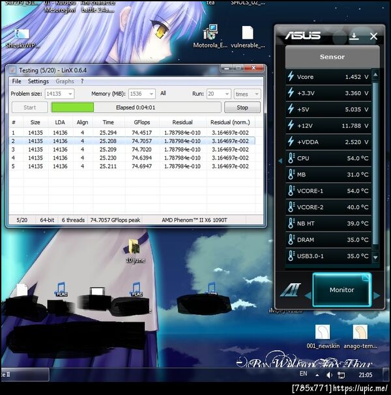Click the Time column header

pos(108,122)
